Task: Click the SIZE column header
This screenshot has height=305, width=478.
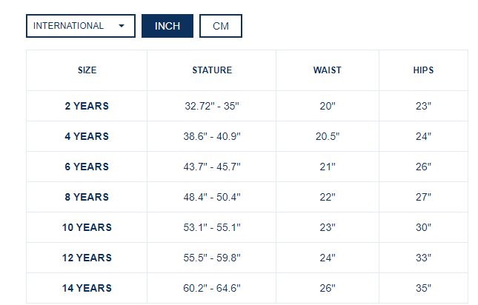Action: click(x=87, y=70)
